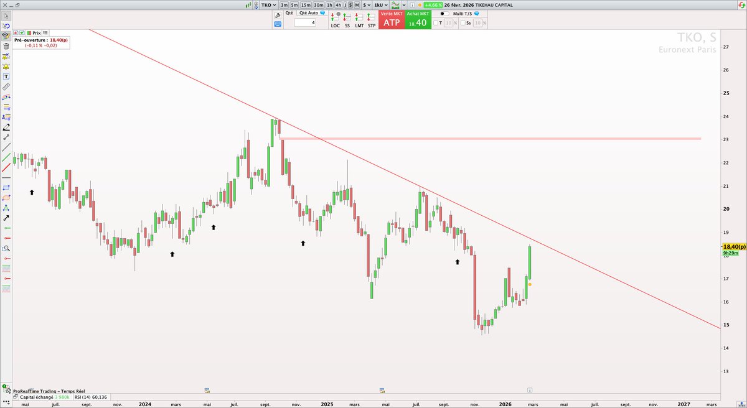Open the chart style dropdown arrow
This screenshot has height=408, width=747.
click(x=404, y=5)
